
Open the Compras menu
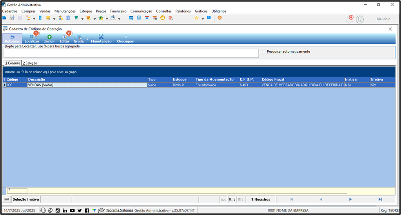[x=28, y=11]
